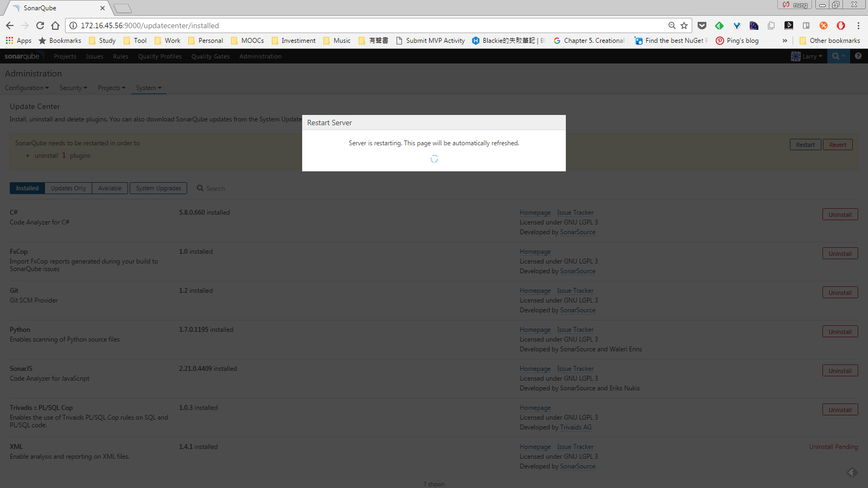Bookmark this page with the star icon

click(x=684, y=25)
